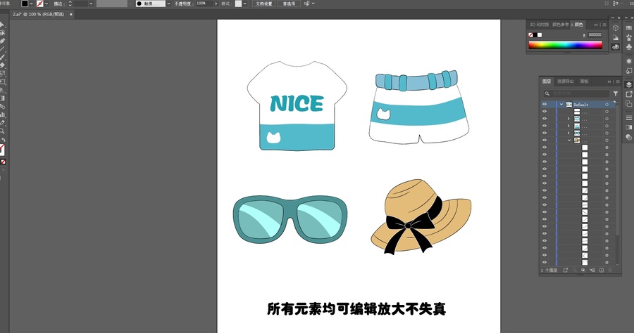Open the graphic style dropdown arrow
The image size is (634, 333).
[245, 4]
